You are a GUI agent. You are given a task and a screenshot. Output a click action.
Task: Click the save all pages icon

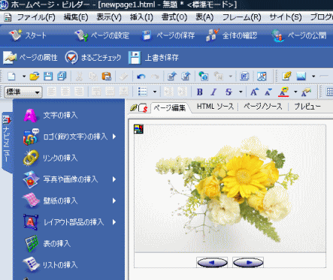tap(62, 77)
